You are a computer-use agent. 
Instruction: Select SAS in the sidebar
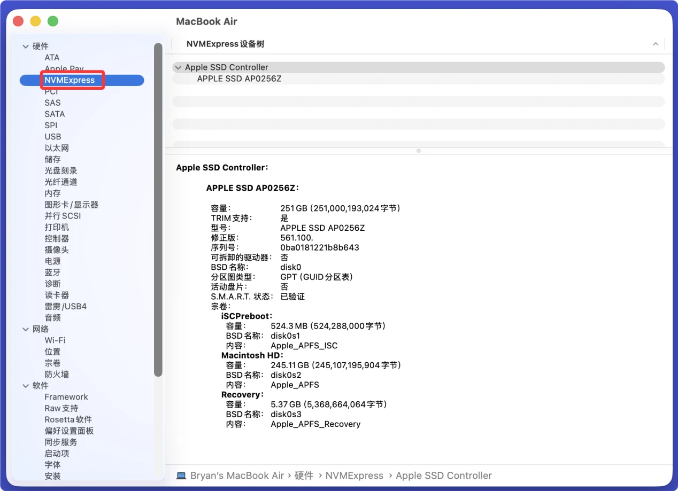coord(52,103)
